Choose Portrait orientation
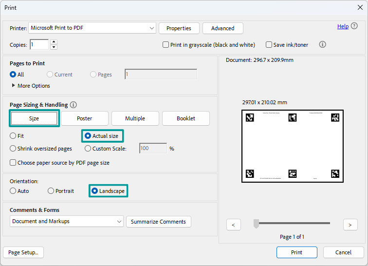The width and height of the screenshot is (368, 266). (51, 191)
